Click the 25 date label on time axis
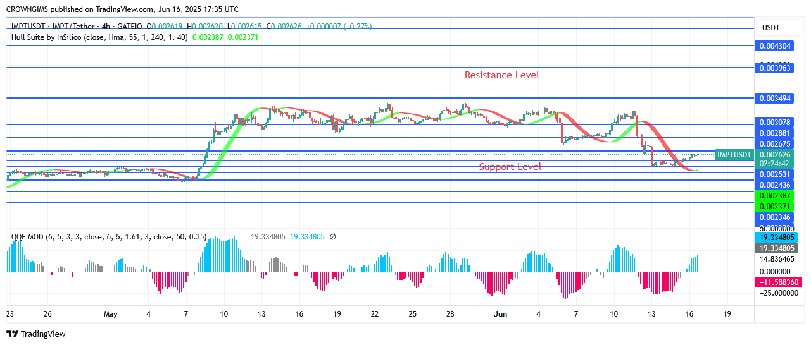This screenshot has width=811, height=345. coord(412,314)
